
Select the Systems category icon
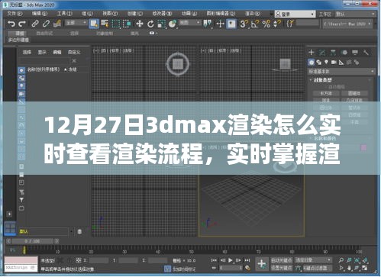357,62
